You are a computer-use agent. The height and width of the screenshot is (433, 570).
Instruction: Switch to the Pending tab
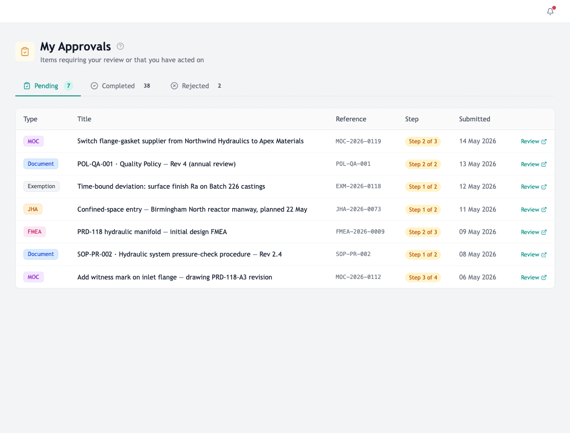pos(48,86)
